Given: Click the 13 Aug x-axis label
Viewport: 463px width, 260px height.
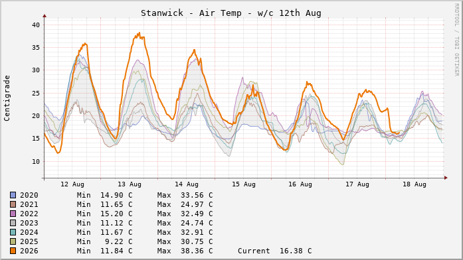Looking at the screenshot, I should (130, 184).
